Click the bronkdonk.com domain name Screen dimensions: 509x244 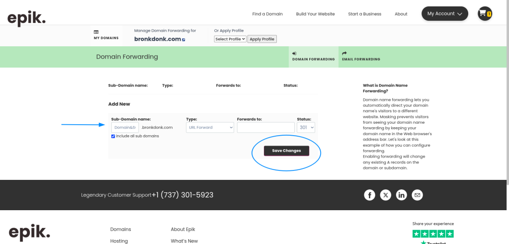point(158,39)
